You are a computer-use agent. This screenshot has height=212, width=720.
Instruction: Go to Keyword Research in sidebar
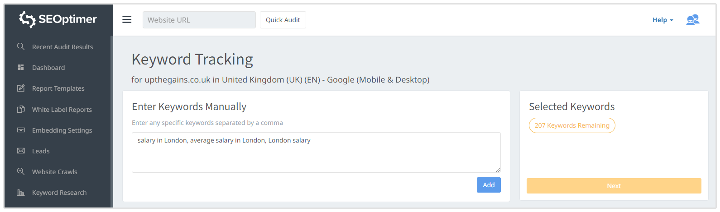click(59, 193)
